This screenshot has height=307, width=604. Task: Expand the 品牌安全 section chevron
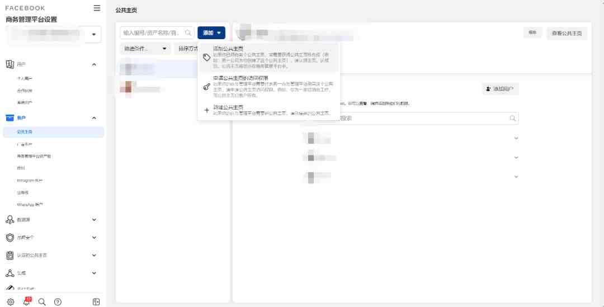(94, 237)
